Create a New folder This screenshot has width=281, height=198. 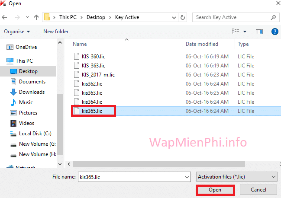[x=56, y=32]
